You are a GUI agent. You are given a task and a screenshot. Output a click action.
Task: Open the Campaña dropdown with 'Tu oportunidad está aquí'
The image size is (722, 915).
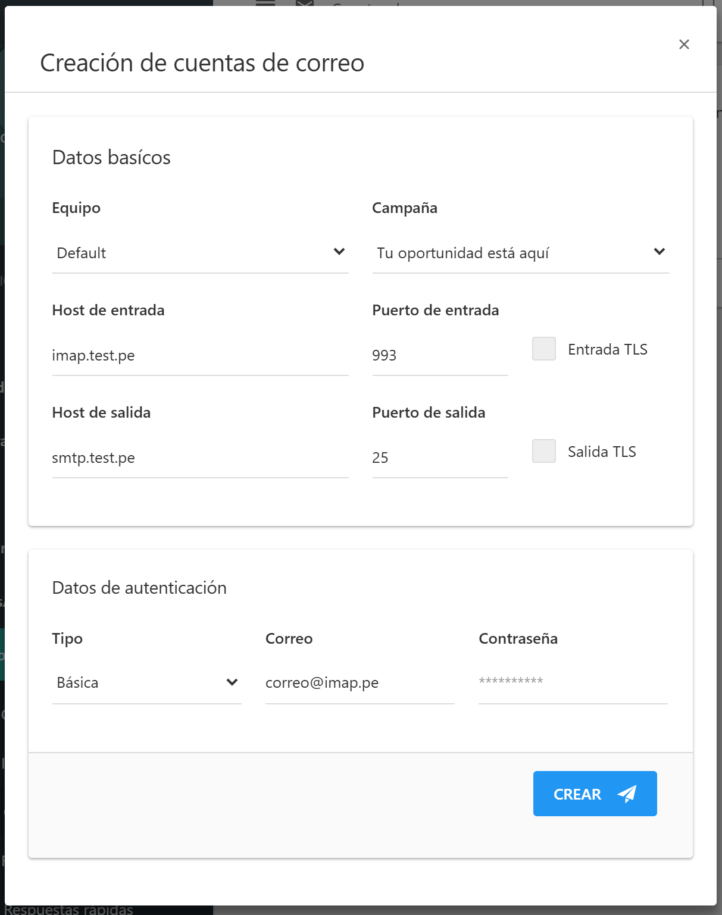[521, 252]
